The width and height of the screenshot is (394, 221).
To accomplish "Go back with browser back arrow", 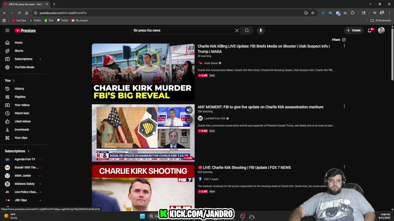I will click(x=4, y=13).
